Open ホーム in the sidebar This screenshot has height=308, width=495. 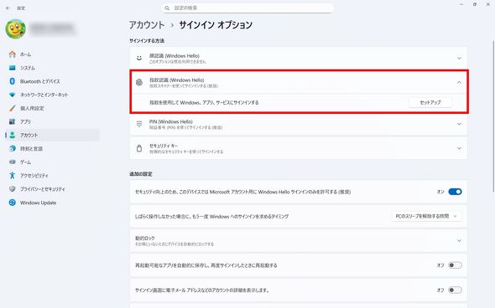click(x=52, y=54)
